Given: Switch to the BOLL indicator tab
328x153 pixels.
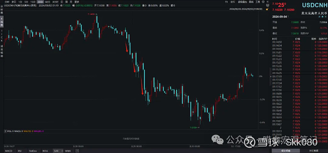Looking at the screenshot, I should pyautogui.click(x=45, y=151).
